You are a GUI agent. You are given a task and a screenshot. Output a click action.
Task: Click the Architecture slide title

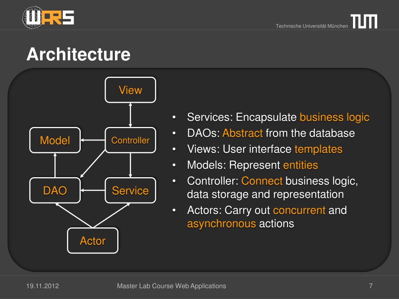click(x=78, y=54)
